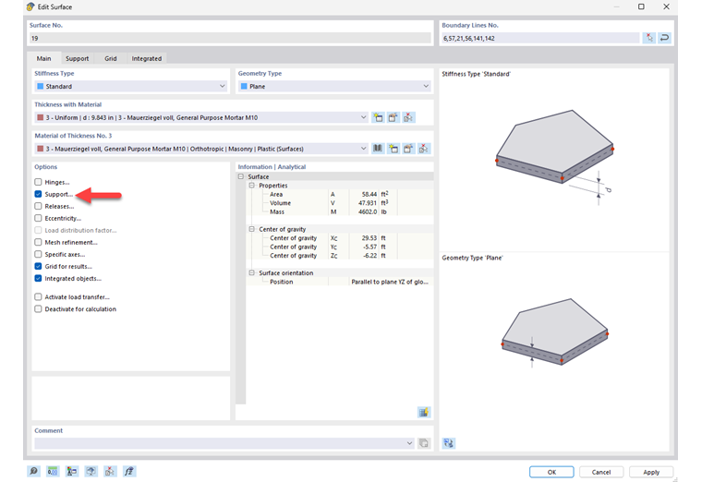Viewport: 702px width, 482px height.
Task: Click the Apply button
Action: [x=651, y=472]
